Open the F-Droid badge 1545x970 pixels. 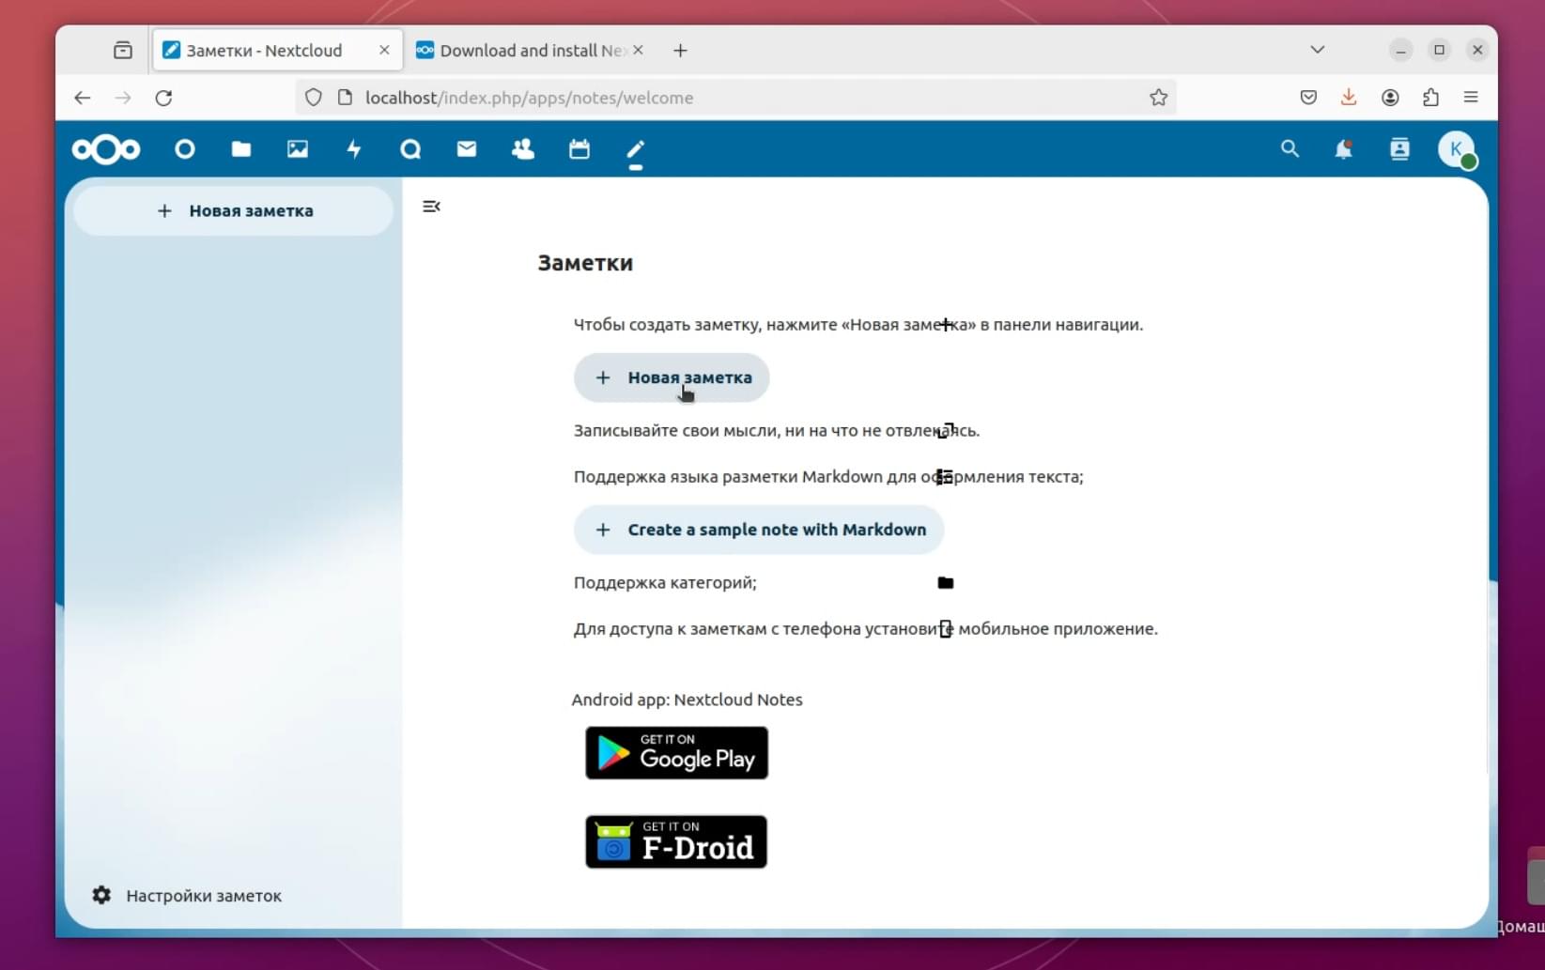coord(676,841)
